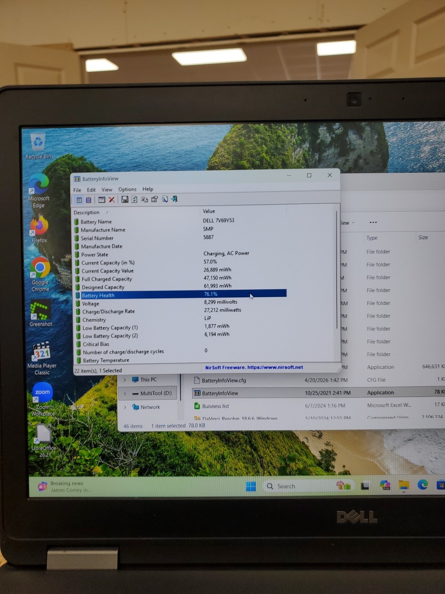445x594 pixels.
Task: Open the Greenshot desktop shortcut
Action: (40, 313)
